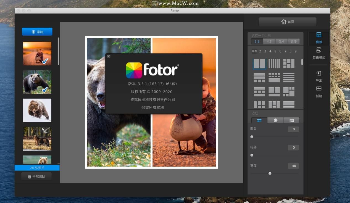Uncheck the selected brown bear thumbnail

pos(37,82)
